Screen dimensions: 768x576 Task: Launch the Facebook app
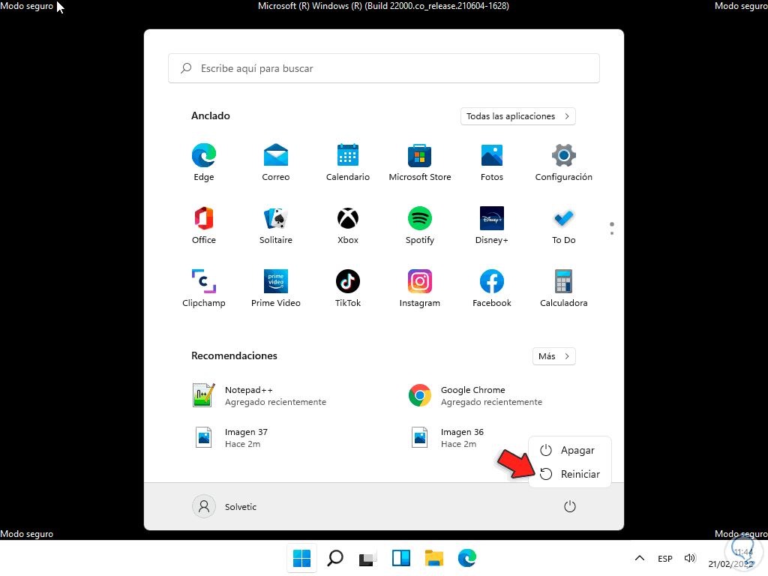(x=492, y=289)
